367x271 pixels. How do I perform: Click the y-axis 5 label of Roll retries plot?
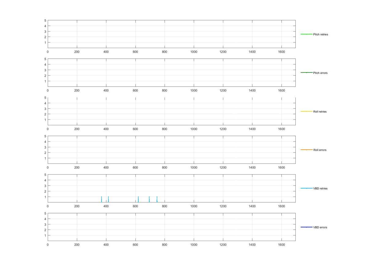tap(45, 98)
